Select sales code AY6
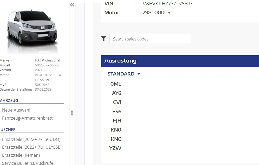Screen dimensions: 259x165 pos(116,93)
